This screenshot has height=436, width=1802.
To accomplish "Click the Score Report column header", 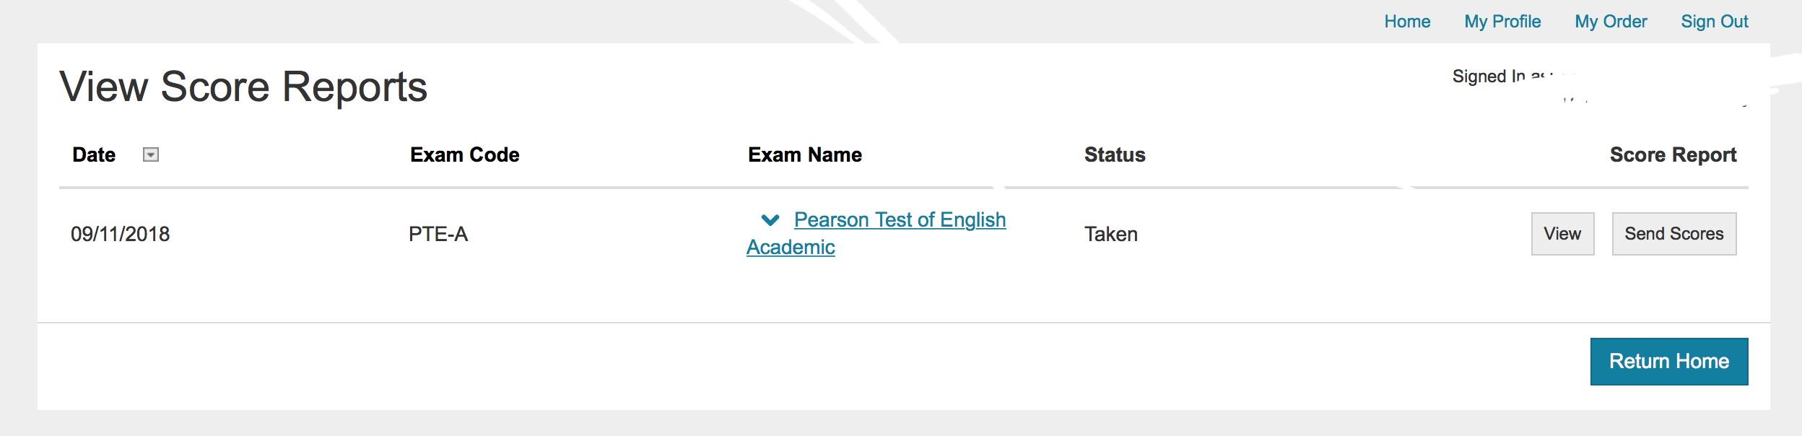I will (1673, 154).
